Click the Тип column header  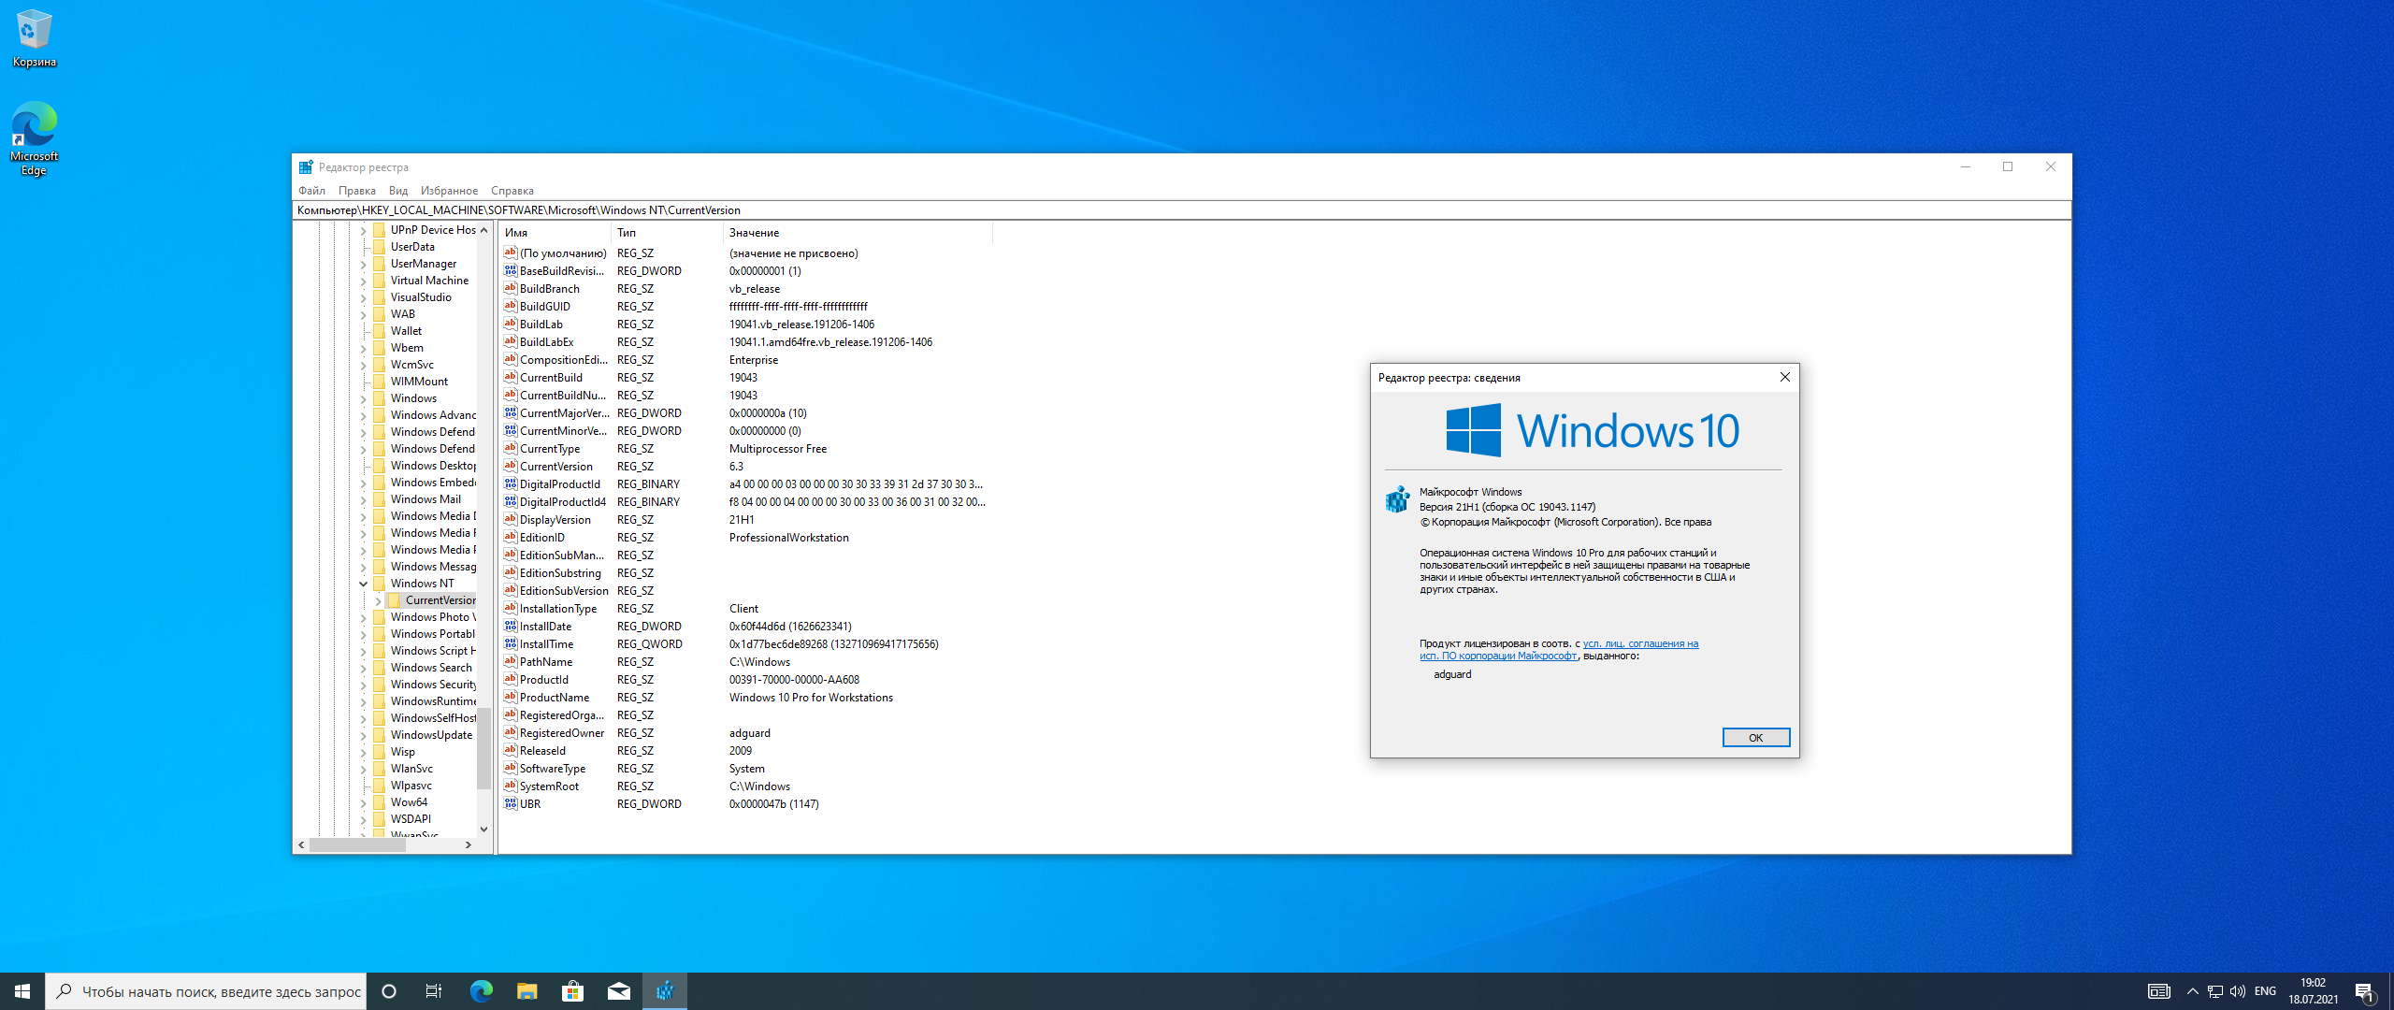pos(668,233)
